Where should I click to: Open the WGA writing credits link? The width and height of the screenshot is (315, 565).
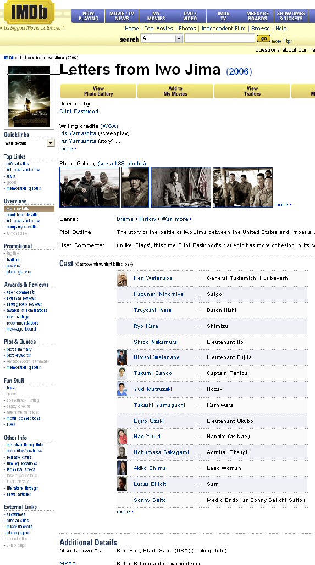[110, 126]
